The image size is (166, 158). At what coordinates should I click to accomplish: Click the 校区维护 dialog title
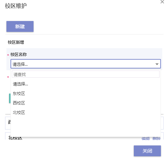coord(16,6)
